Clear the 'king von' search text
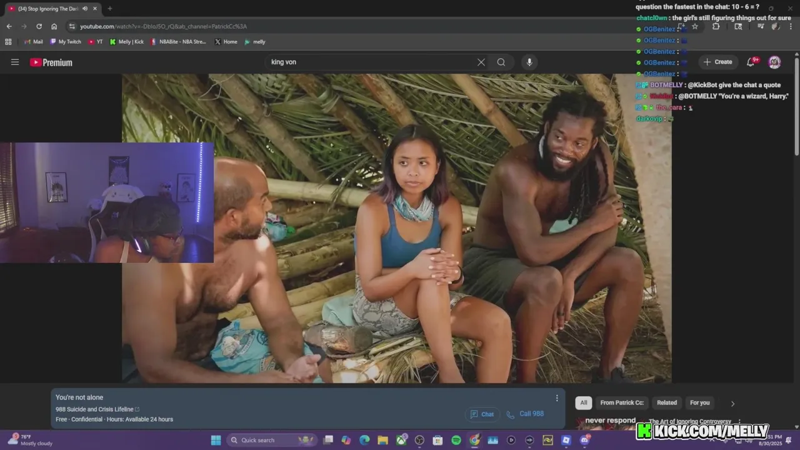 click(x=481, y=62)
